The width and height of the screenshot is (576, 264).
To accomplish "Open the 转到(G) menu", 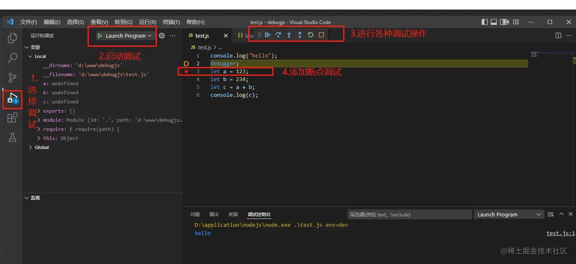I will [124, 22].
